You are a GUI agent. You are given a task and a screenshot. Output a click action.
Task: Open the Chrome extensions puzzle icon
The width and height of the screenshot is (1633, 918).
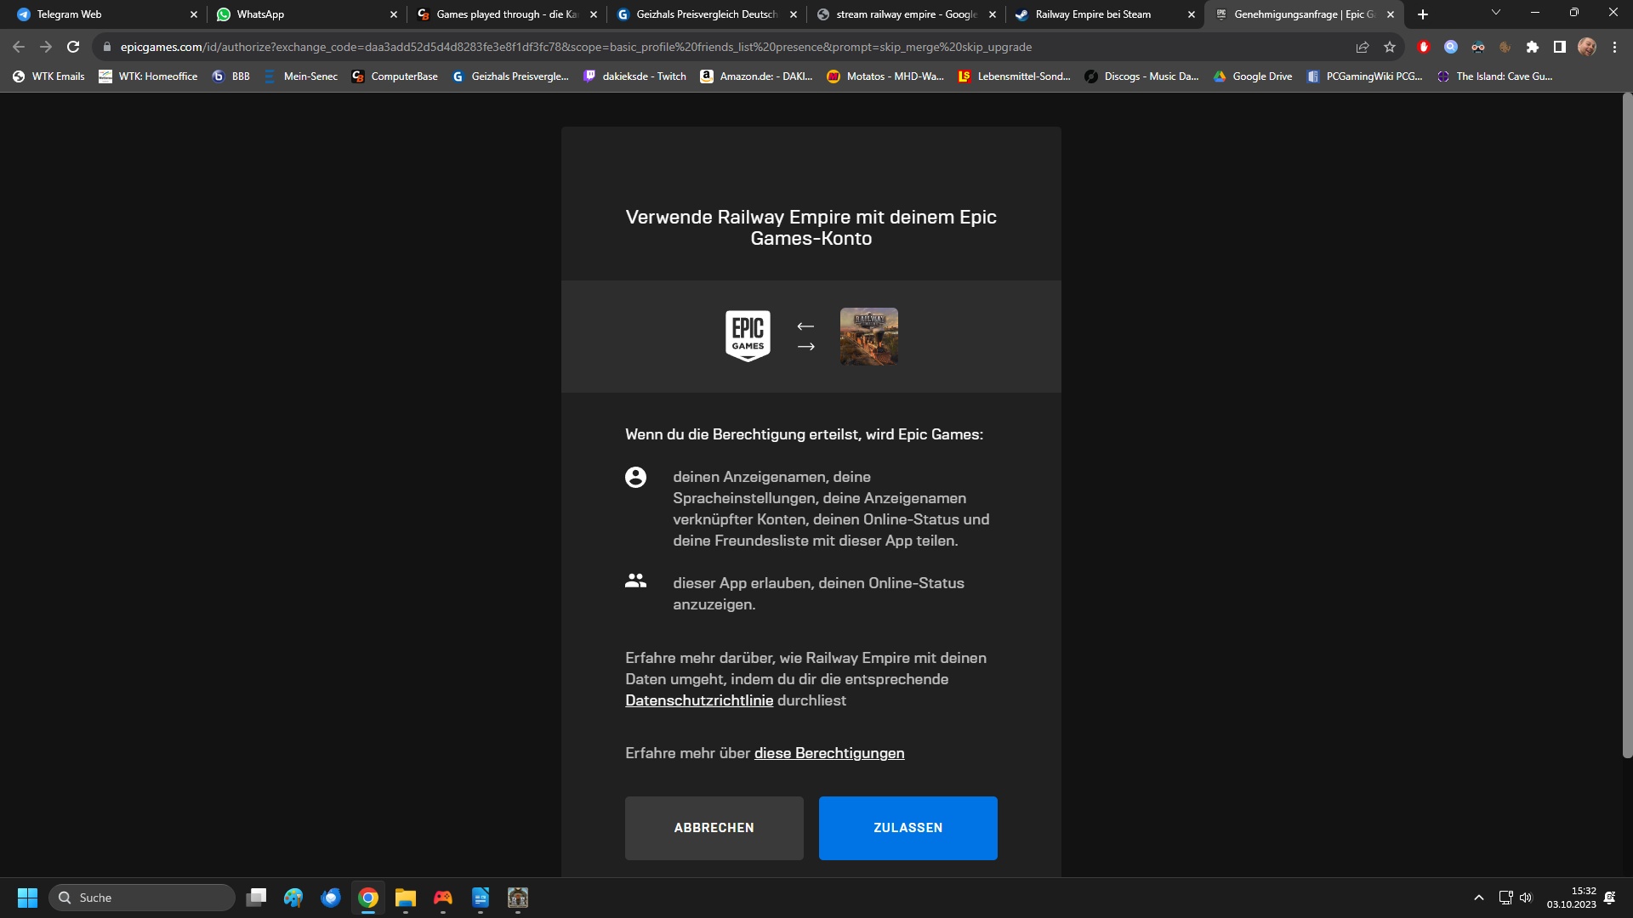coord(1533,47)
